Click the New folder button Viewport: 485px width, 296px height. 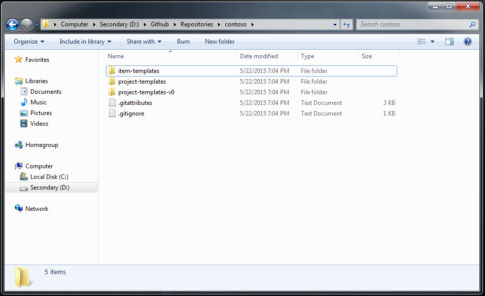pyautogui.click(x=219, y=41)
